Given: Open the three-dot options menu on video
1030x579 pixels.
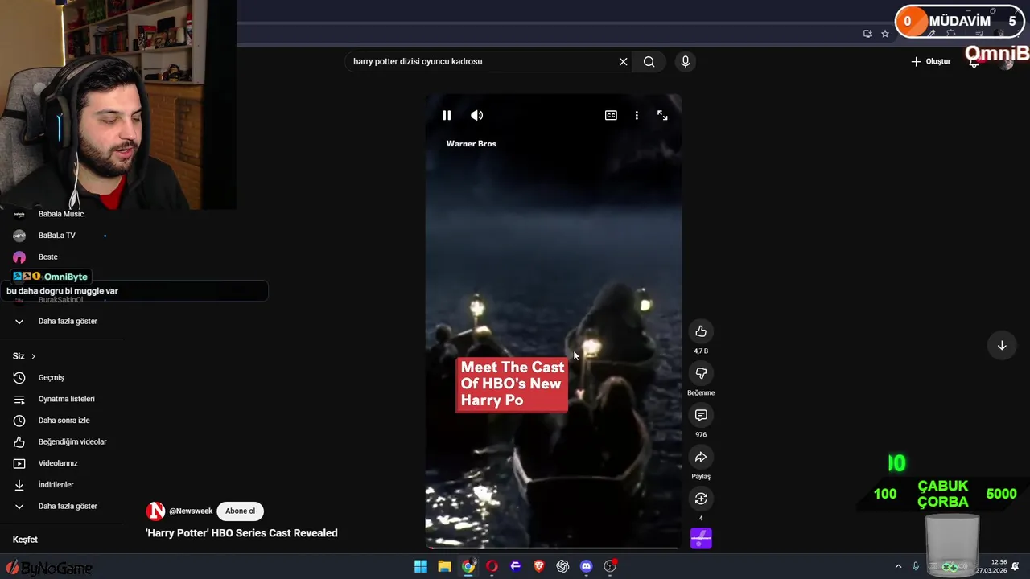Looking at the screenshot, I should click(x=637, y=115).
